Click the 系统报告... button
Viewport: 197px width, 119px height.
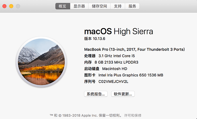click(96, 94)
